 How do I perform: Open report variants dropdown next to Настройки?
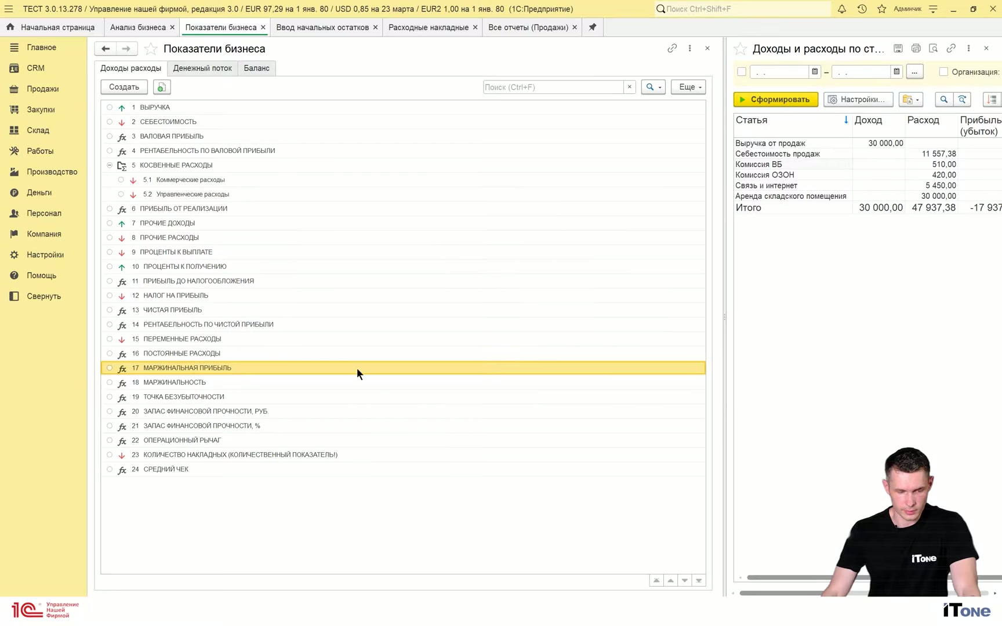coord(911,100)
